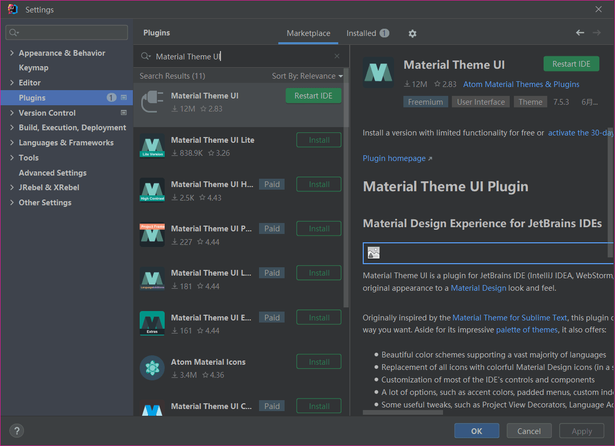Open the palette of themes link
Screen dimensions: 615x446
coord(527,330)
